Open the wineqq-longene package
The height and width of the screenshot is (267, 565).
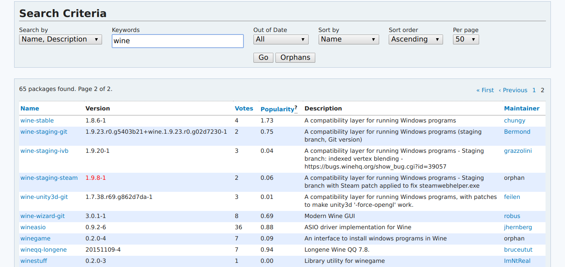(44, 250)
